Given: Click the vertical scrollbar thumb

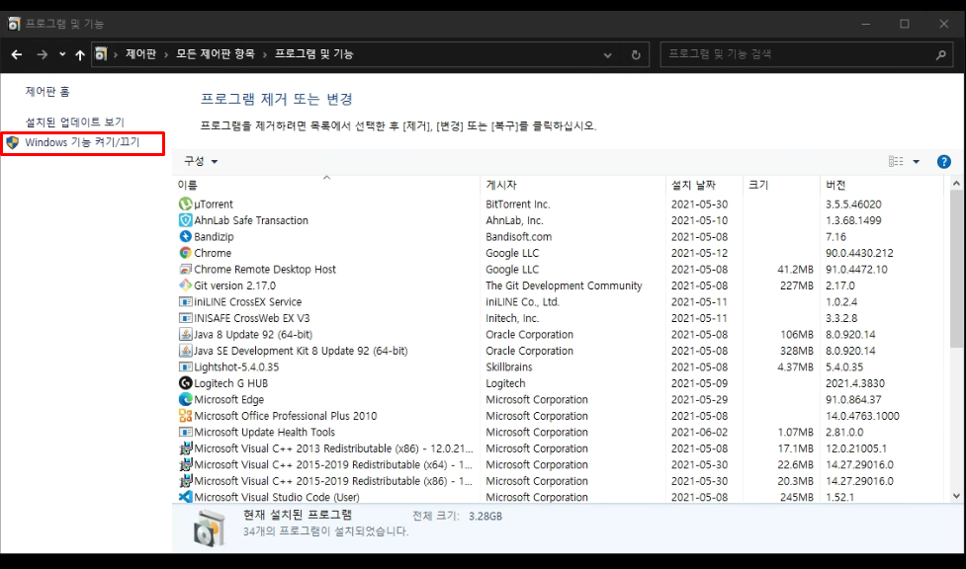Looking at the screenshot, I should (956, 268).
